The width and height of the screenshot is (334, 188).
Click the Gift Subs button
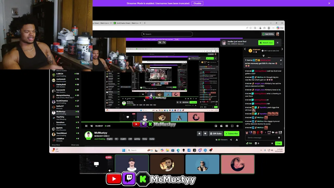pos(216,133)
